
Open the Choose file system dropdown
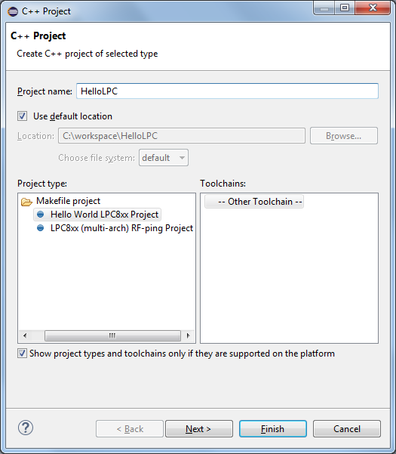tap(164, 158)
